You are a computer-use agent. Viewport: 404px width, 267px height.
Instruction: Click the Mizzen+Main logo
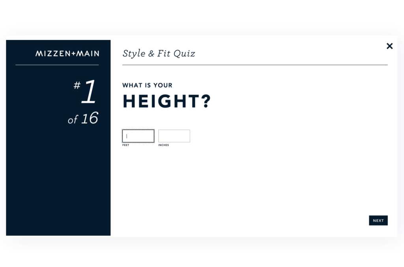pos(67,53)
